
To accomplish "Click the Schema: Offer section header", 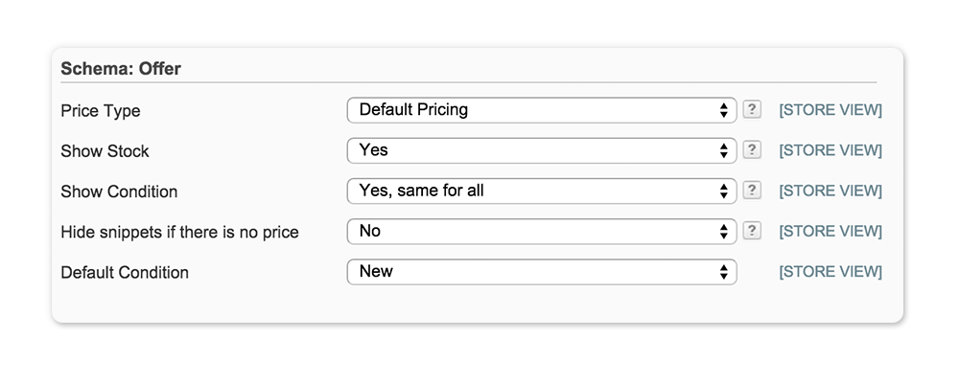I will (x=121, y=69).
